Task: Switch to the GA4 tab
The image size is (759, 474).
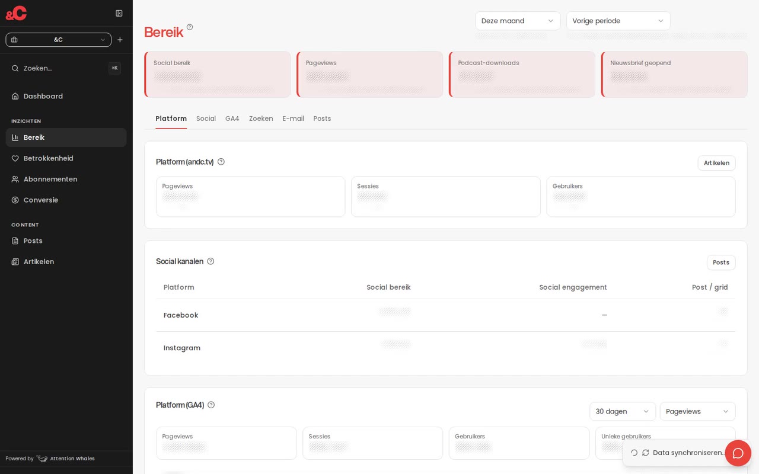Action: coord(232,118)
